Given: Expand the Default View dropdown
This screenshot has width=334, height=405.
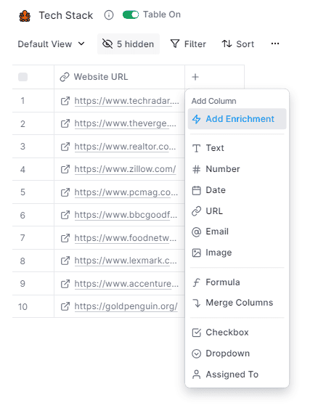Looking at the screenshot, I should point(51,44).
